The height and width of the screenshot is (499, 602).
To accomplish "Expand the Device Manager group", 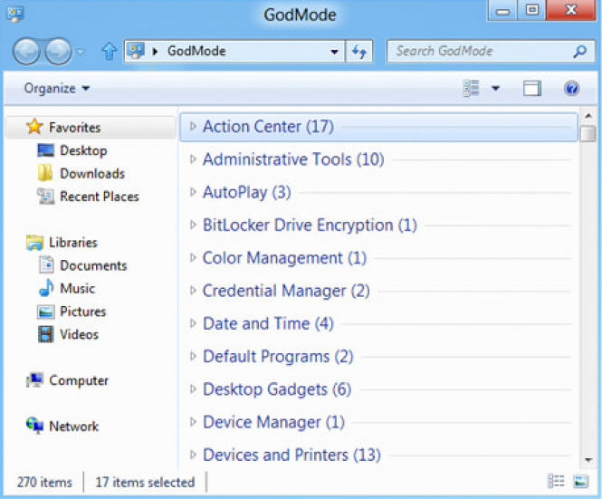I will pyautogui.click(x=193, y=422).
